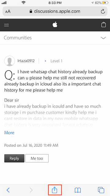Open the Bookmarks book icon
Screen dimensions: 110x196
point(78,190)
